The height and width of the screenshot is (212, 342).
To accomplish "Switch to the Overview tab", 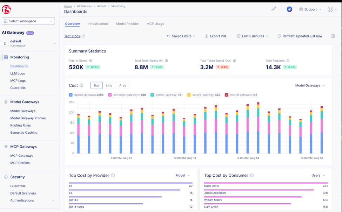I will pos(72,24).
